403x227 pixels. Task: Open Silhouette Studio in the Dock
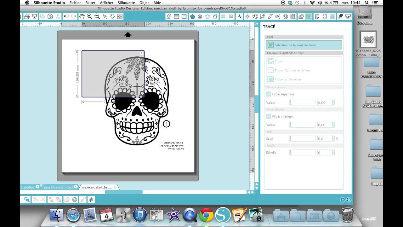tap(223, 215)
